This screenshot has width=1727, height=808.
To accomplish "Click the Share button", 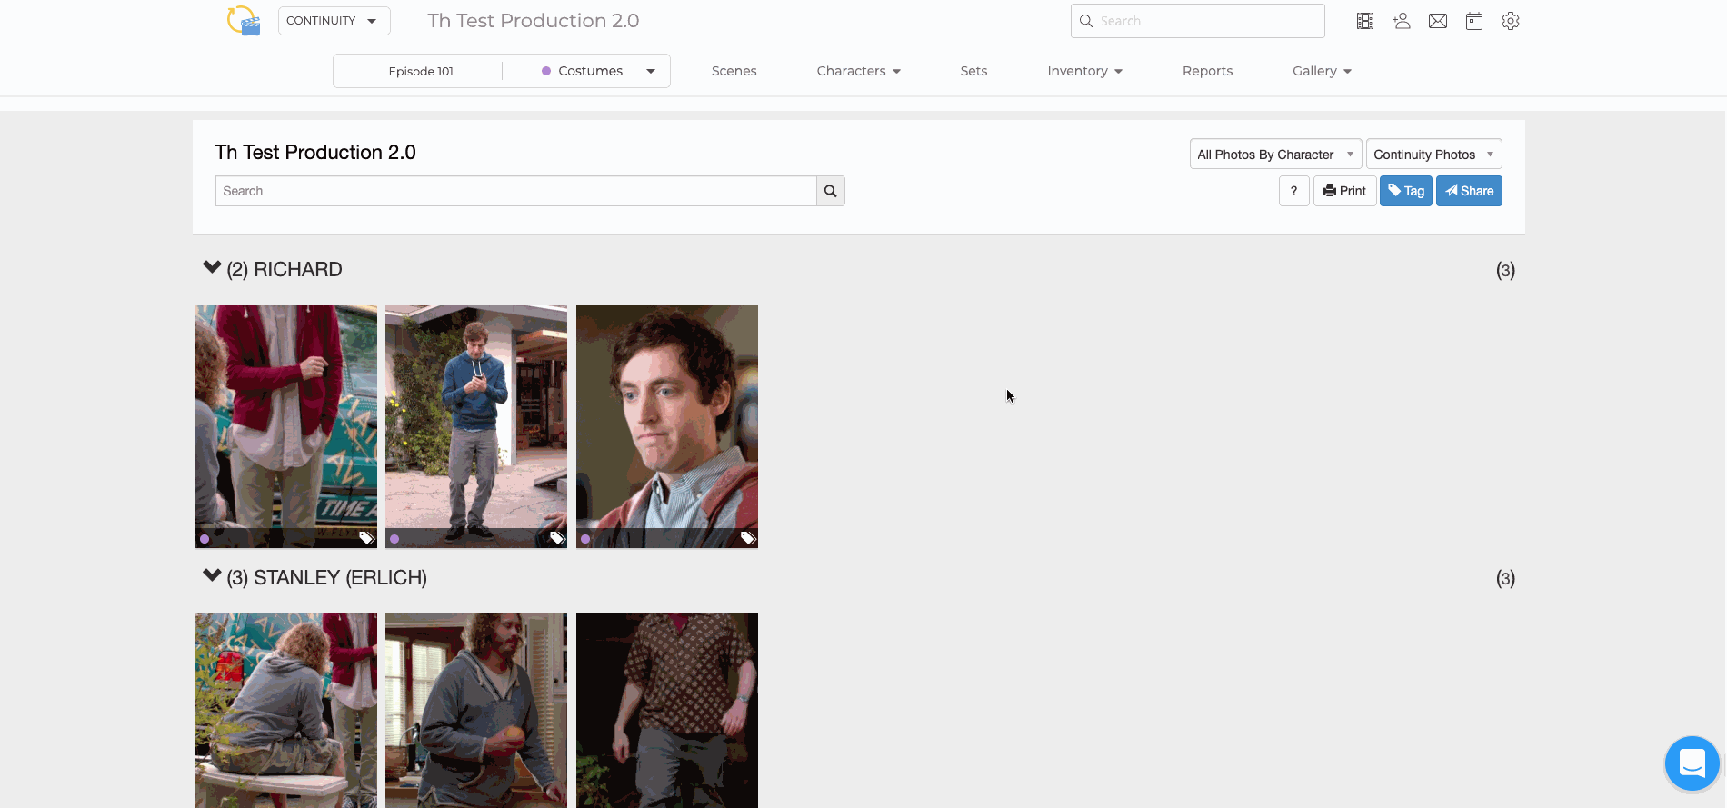I will pyautogui.click(x=1469, y=191).
